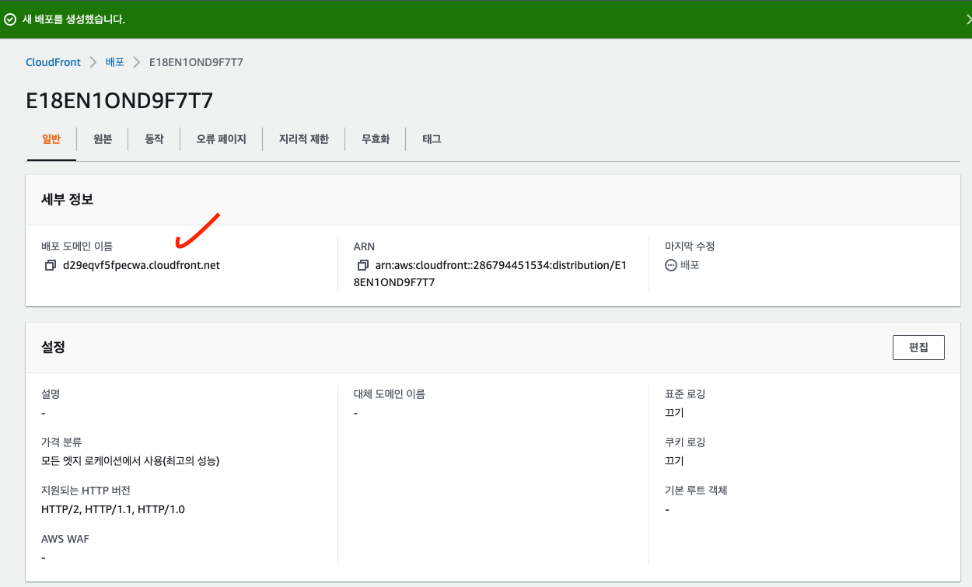Click the AWS WAF label

[65, 539]
